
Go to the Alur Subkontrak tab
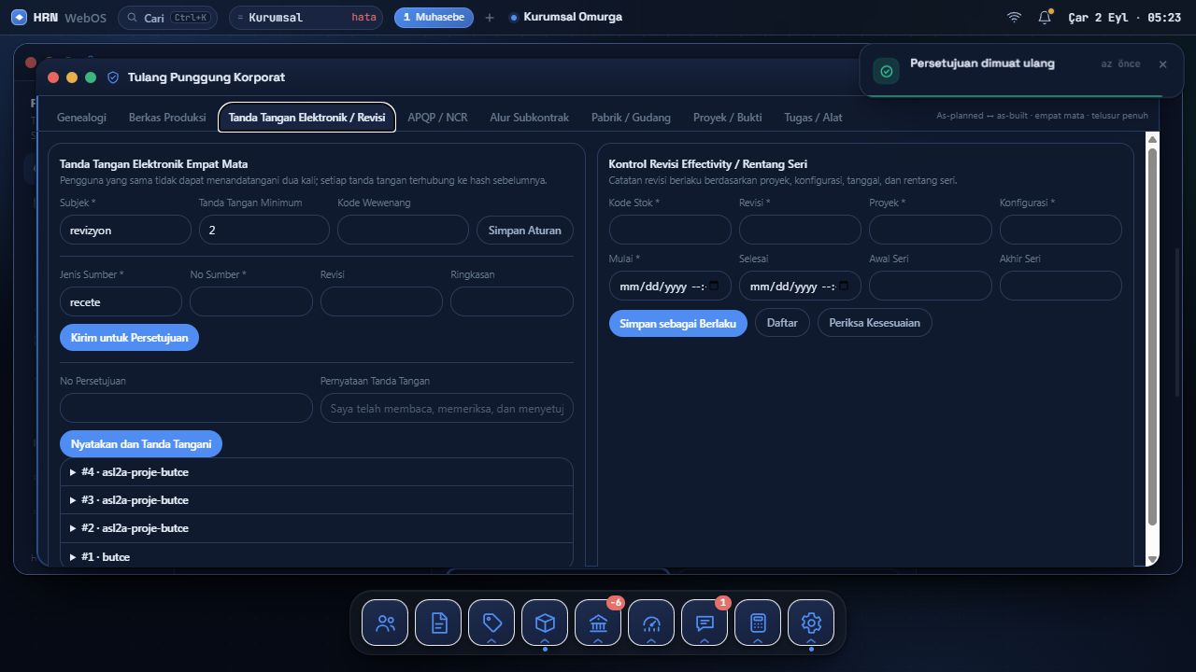coord(529,118)
